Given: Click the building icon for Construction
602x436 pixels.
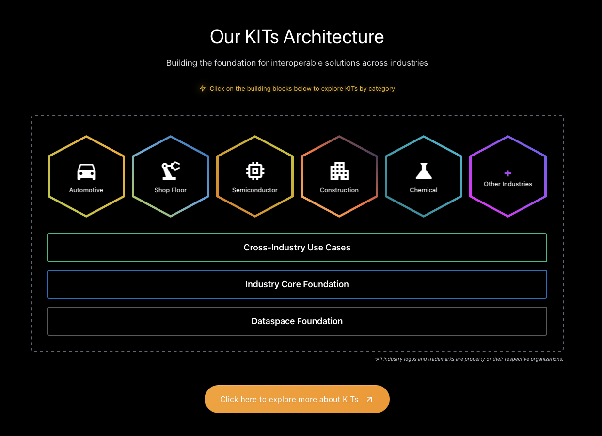Looking at the screenshot, I should tap(339, 171).
